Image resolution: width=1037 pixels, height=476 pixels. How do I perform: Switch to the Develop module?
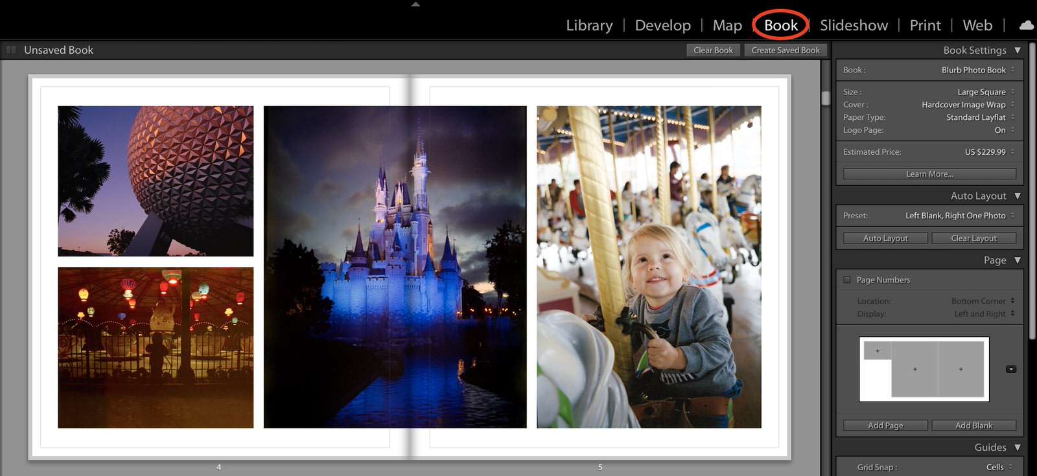click(x=662, y=25)
